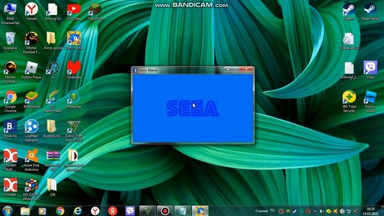This screenshot has height=216, width=384.
Task: Click the SEGA logo in the game window
Action: click(x=193, y=109)
